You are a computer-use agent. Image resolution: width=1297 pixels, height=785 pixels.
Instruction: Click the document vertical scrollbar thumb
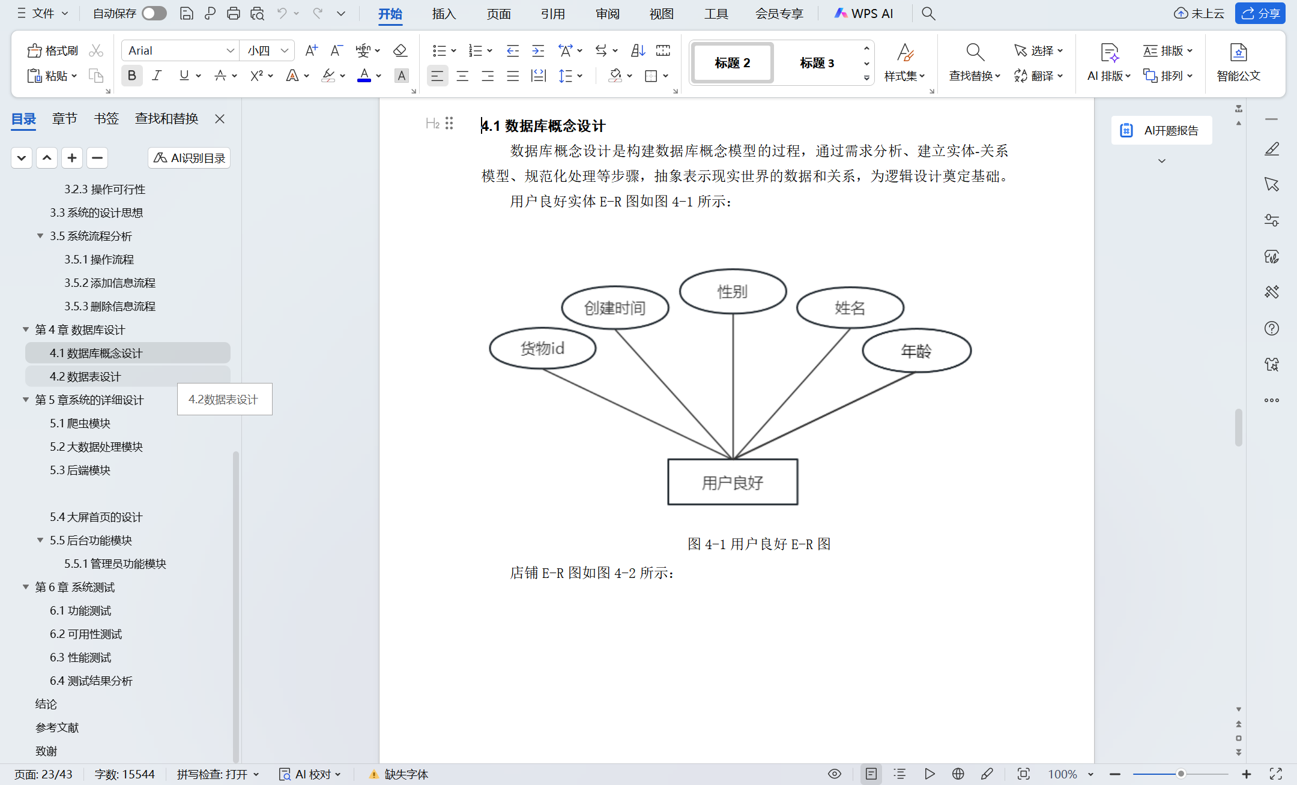[1238, 427]
